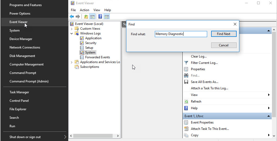Select the Security log icon in tree
Screen dimensions: 277x141
pyautogui.click(x=82, y=43)
